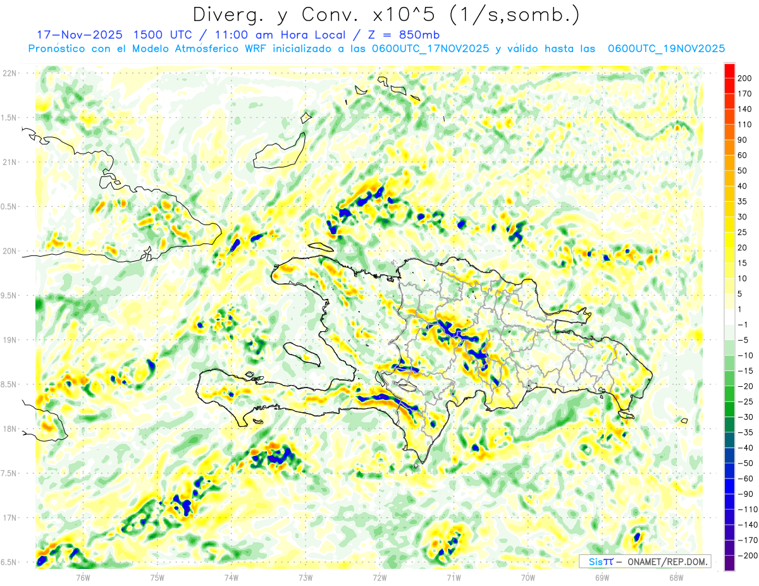
Task: Click the "70W" longitude label
Action: click(528, 577)
